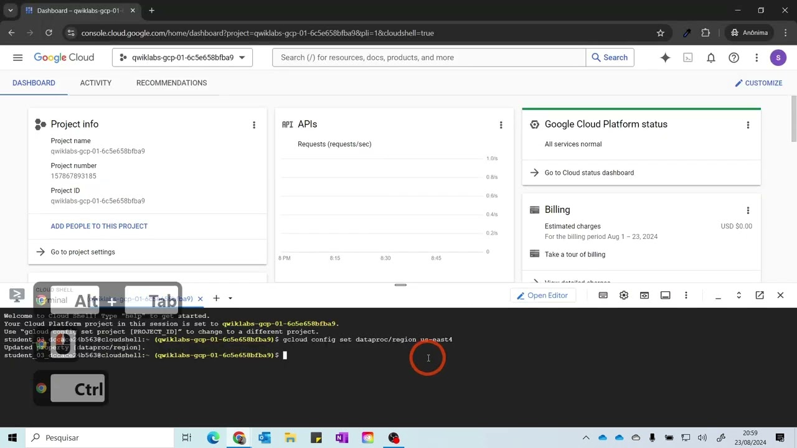This screenshot has width=797, height=448.
Task: Open Billing card options menu
Action: [x=748, y=210]
